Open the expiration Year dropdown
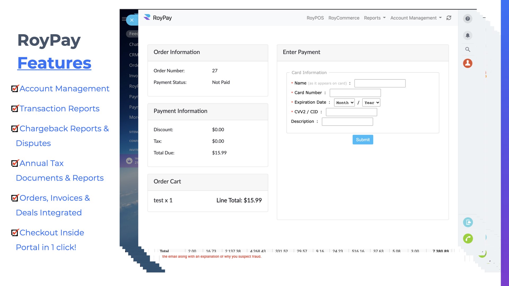This screenshot has height=286, width=509. [x=371, y=103]
